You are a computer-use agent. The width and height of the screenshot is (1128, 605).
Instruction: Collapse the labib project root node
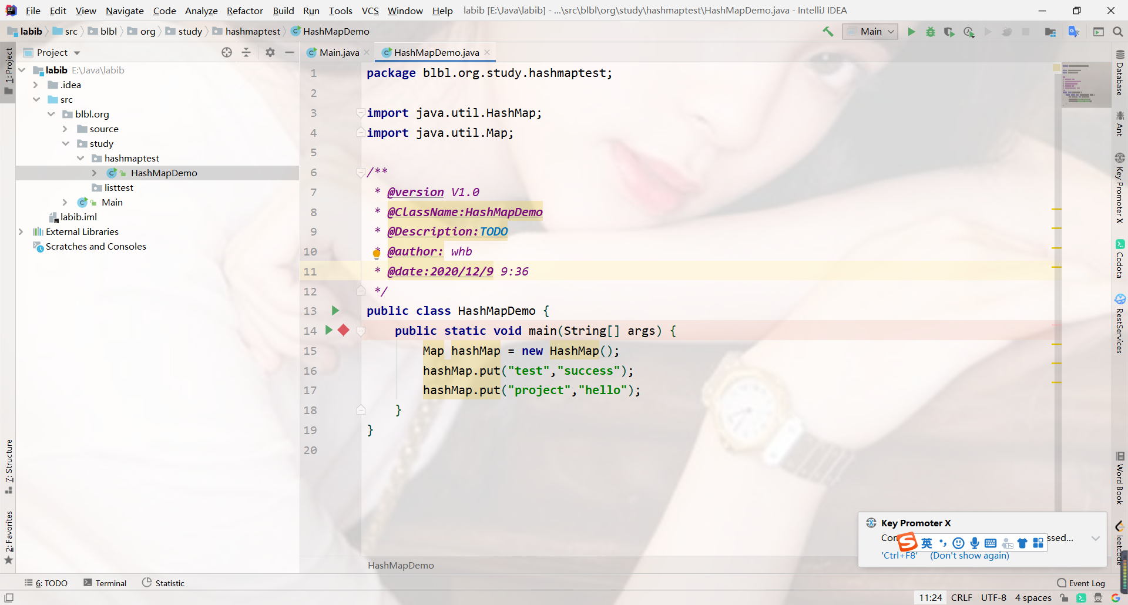pyautogui.click(x=22, y=70)
